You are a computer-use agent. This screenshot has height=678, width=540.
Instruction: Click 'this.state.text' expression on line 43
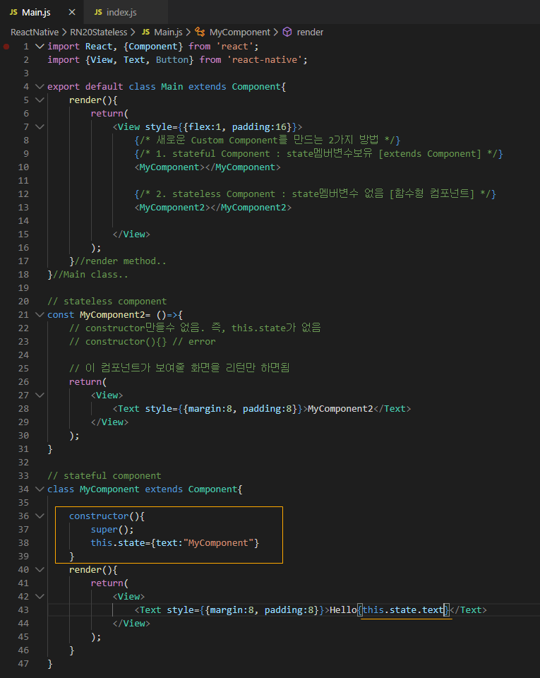404,609
